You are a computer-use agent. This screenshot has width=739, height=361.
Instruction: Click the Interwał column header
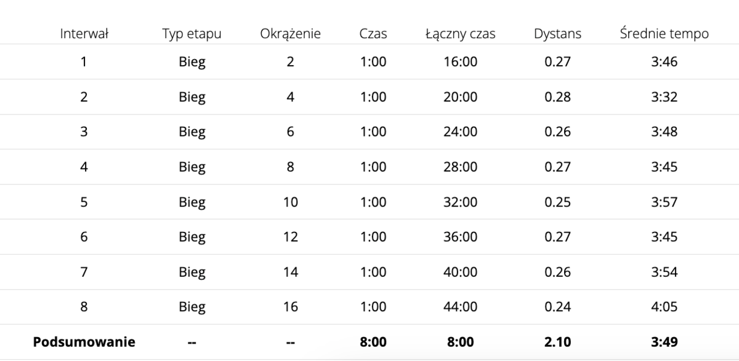click(84, 34)
